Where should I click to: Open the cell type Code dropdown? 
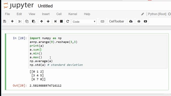[84, 22]
